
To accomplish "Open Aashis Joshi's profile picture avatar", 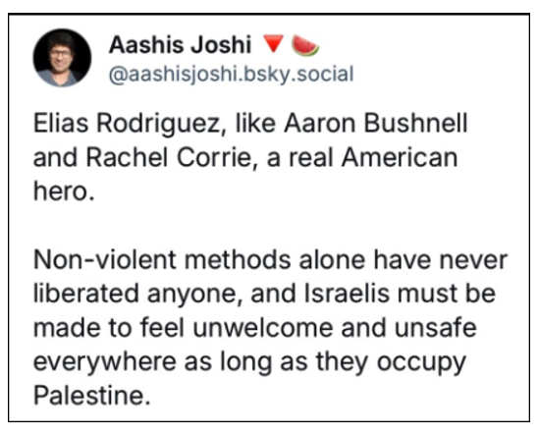I will [x=62, y=58].
